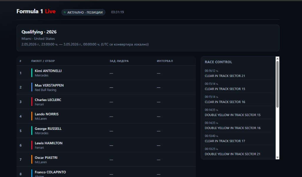Click the 03:31:19 clock text

point(117,12)
